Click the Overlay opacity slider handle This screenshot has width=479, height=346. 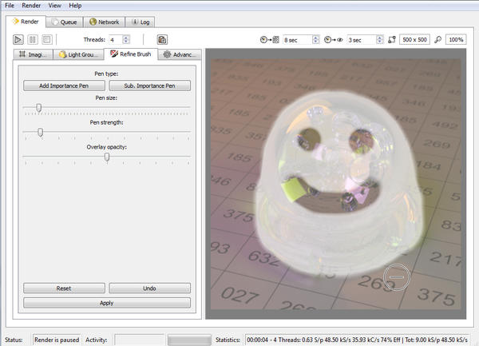click(x=107, y=157)
